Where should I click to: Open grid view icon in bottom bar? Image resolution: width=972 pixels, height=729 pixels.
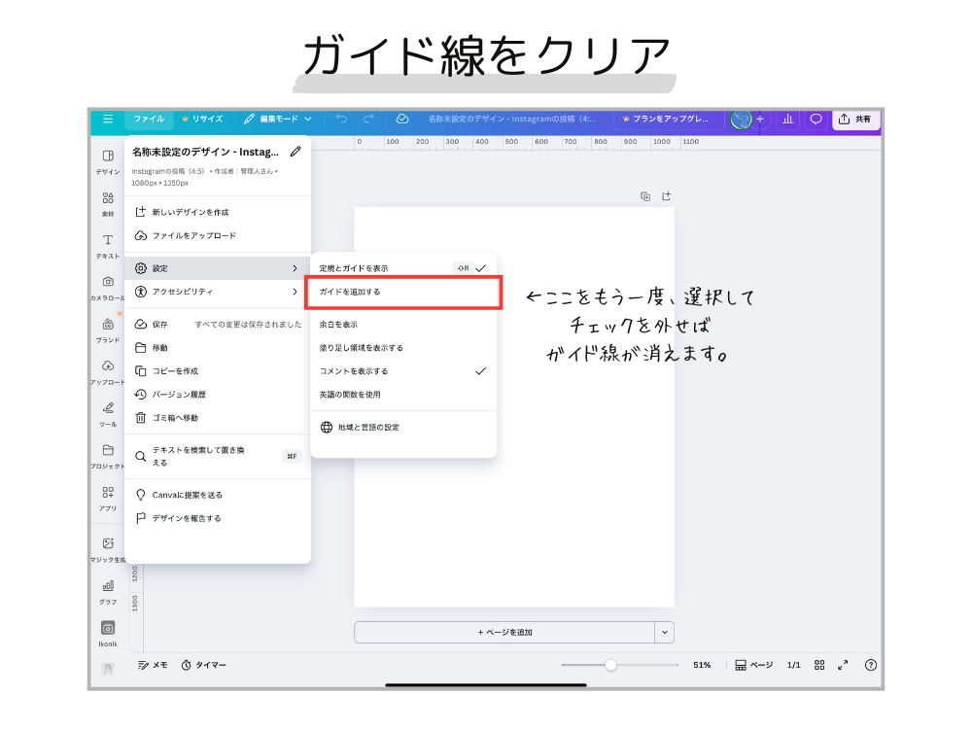coord(819,665)
